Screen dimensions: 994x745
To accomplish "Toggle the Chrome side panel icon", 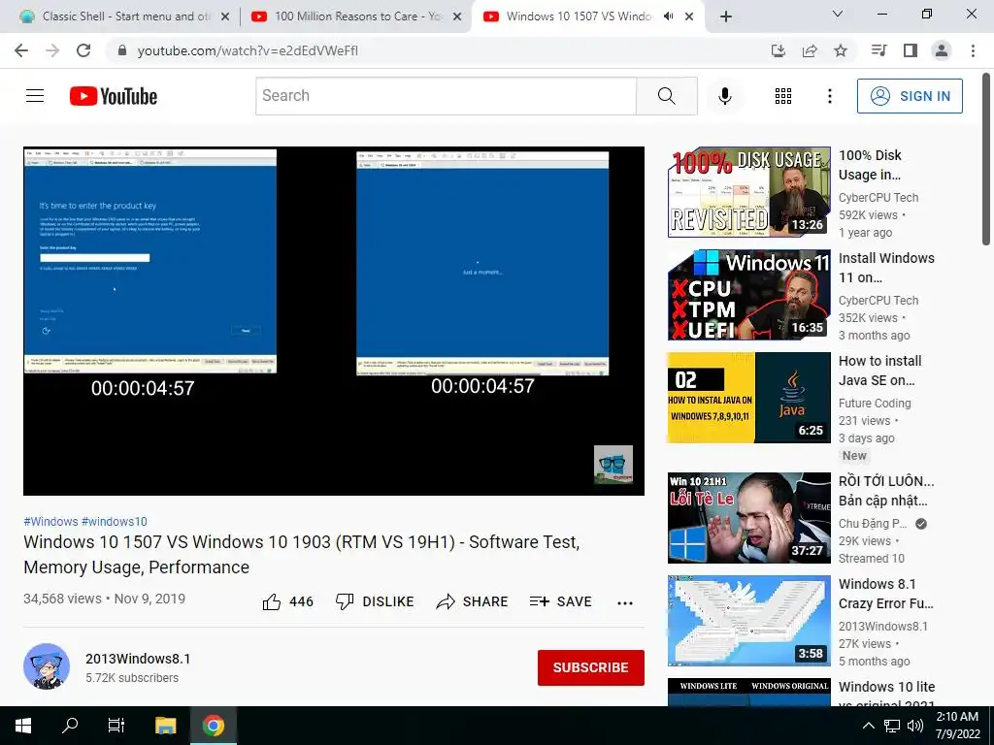I will [911, 50].
